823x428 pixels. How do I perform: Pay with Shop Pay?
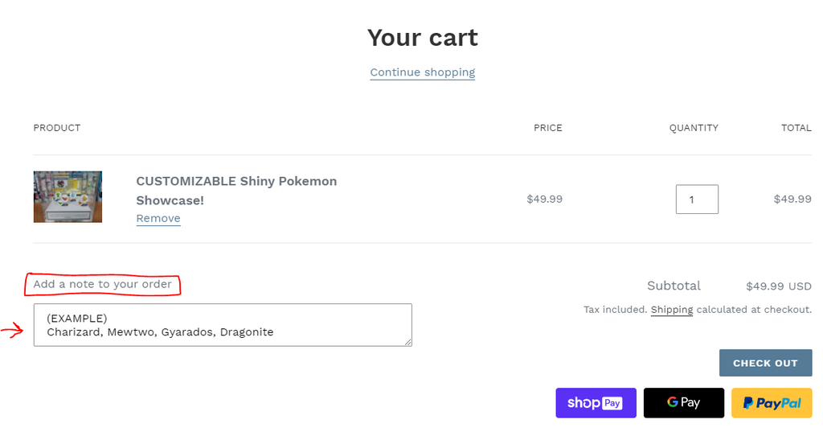coord(596,403)
